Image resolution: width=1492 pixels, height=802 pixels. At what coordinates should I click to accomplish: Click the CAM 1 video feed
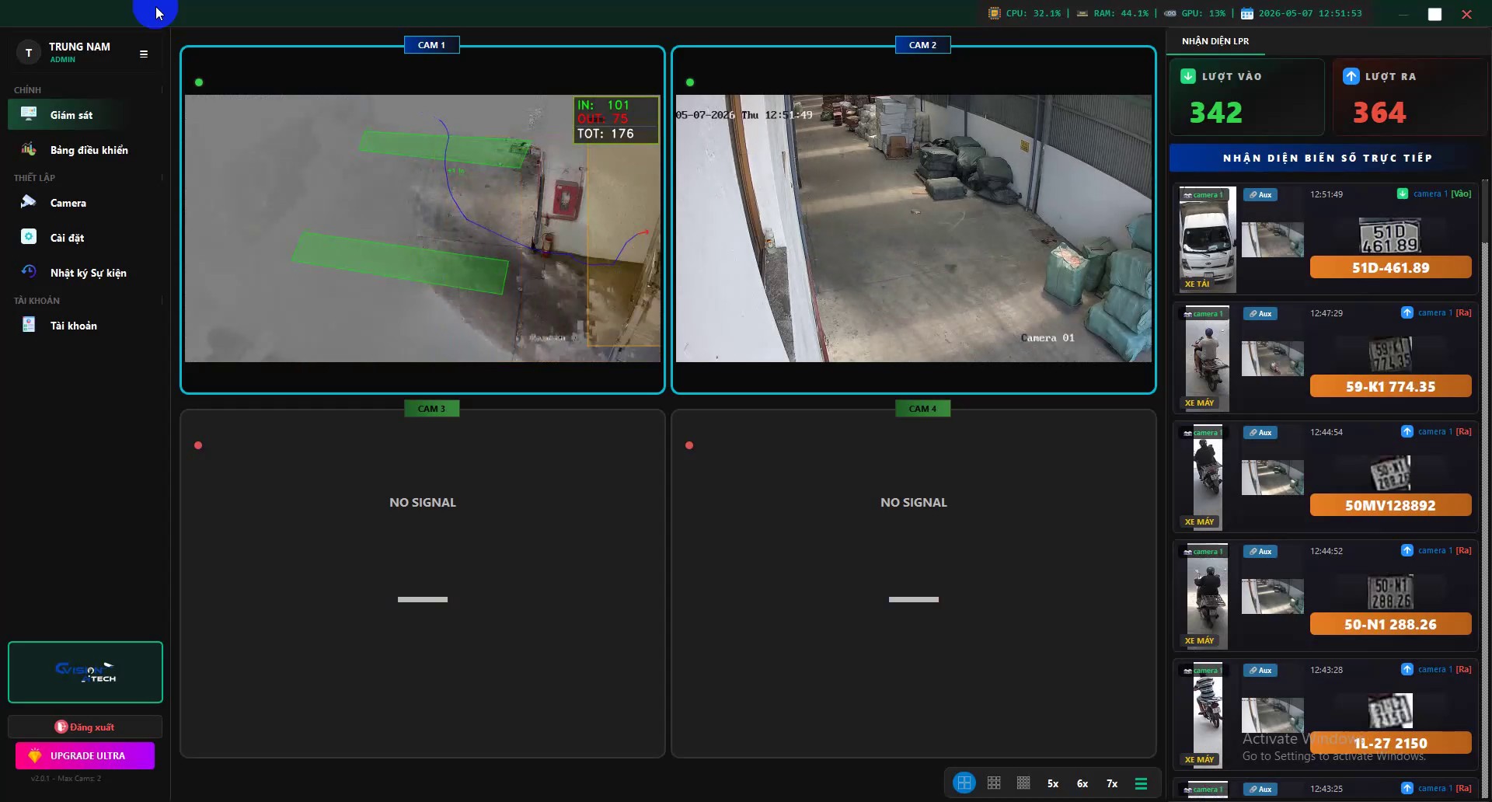click(x=423, y=228)
